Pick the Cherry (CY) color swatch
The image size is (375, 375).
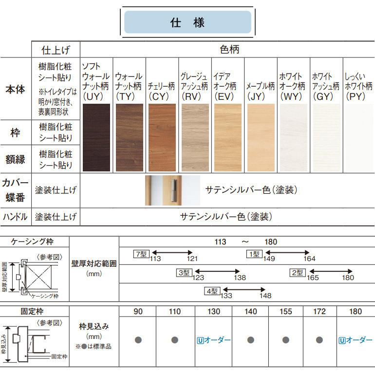pyautogui.click(x=162, y=137)
